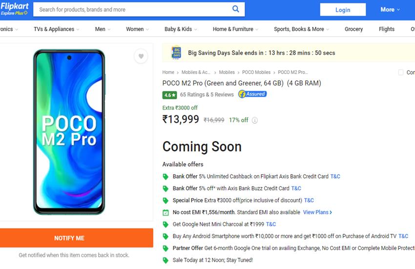415x269 pixels.
Task: Expand the Women category dropdown
Action: click(x=137, y=29)
